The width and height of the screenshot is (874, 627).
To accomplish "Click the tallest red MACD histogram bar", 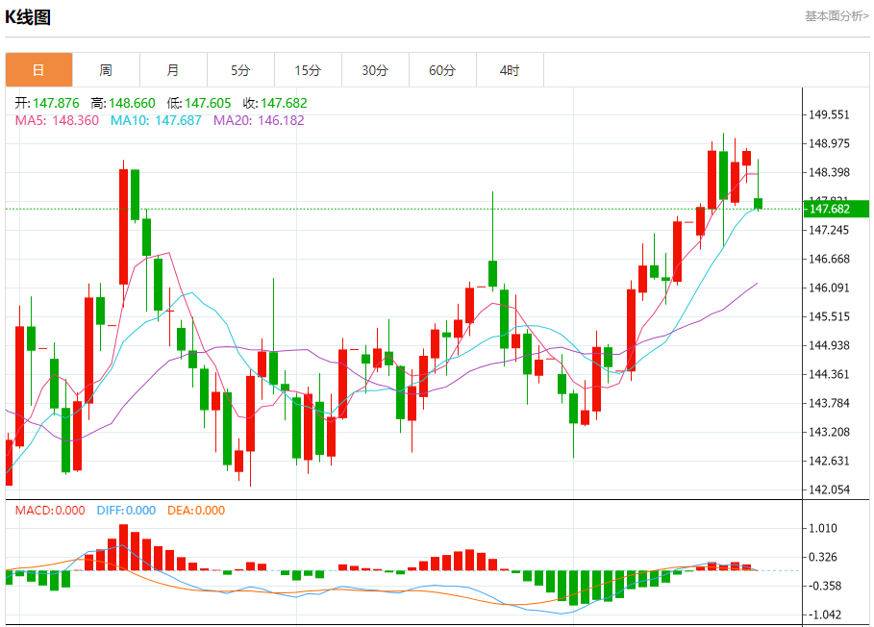I will coord(123,547).
